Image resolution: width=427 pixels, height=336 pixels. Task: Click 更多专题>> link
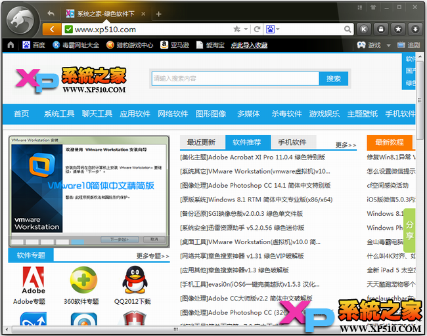click(153, 256)
